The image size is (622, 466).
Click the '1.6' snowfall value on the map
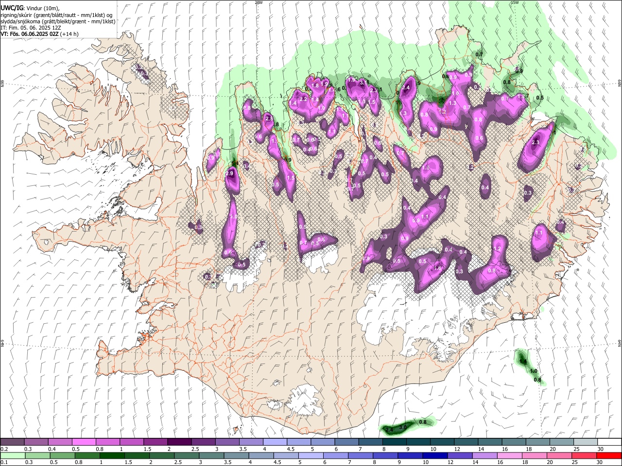click(x=437, y=268)
